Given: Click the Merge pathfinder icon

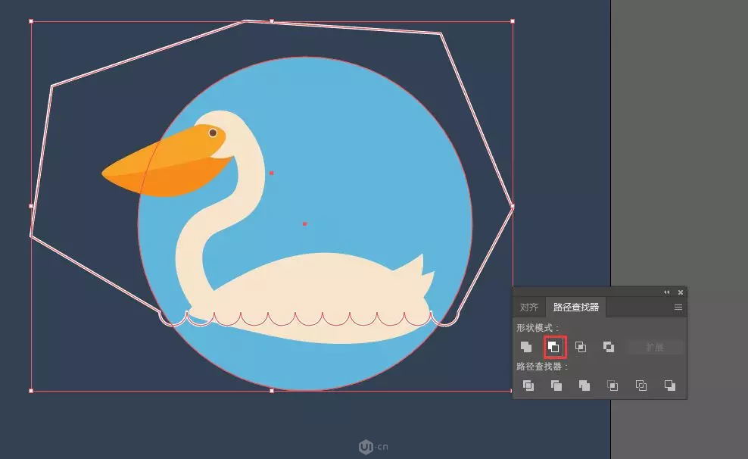Looking at the screenshot, I should 584,386.
